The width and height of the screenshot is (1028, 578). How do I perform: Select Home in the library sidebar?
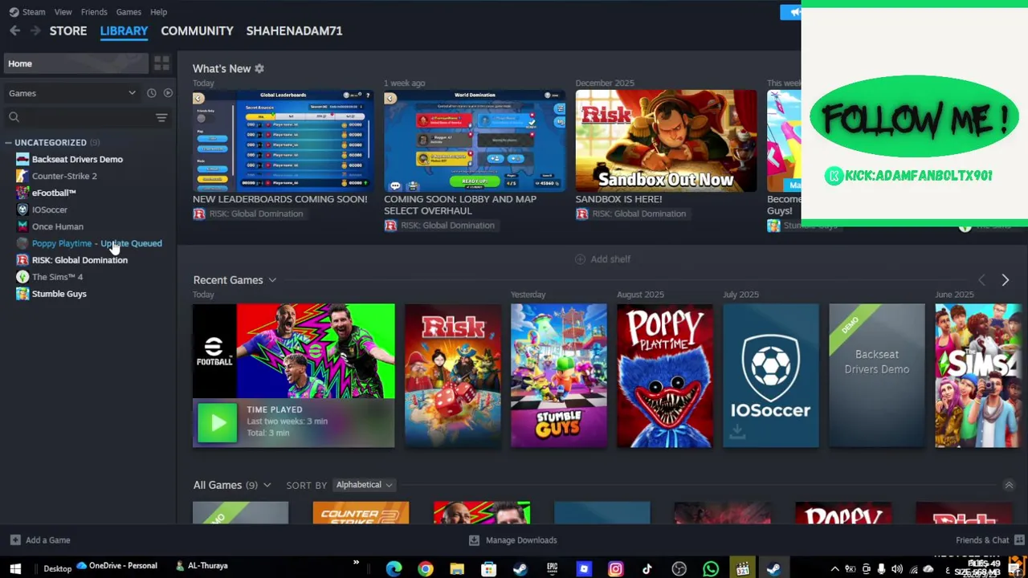pyautogui.click(x=77, y=63)
